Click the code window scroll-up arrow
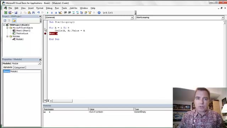 [225, 23]
